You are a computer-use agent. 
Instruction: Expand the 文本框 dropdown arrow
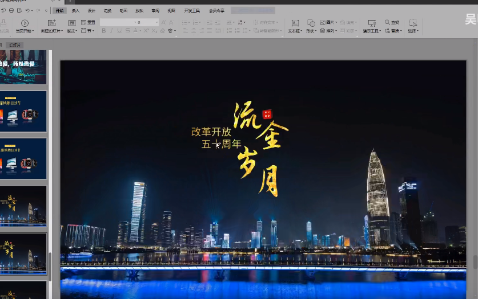click(301, 31)
